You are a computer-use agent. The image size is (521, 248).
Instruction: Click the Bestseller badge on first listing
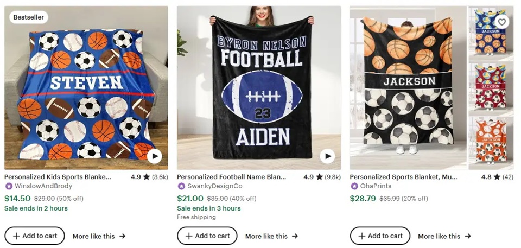coord(29,17)
